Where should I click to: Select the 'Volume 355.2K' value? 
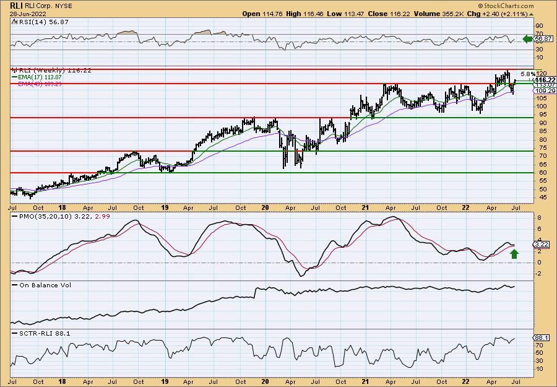438,14
